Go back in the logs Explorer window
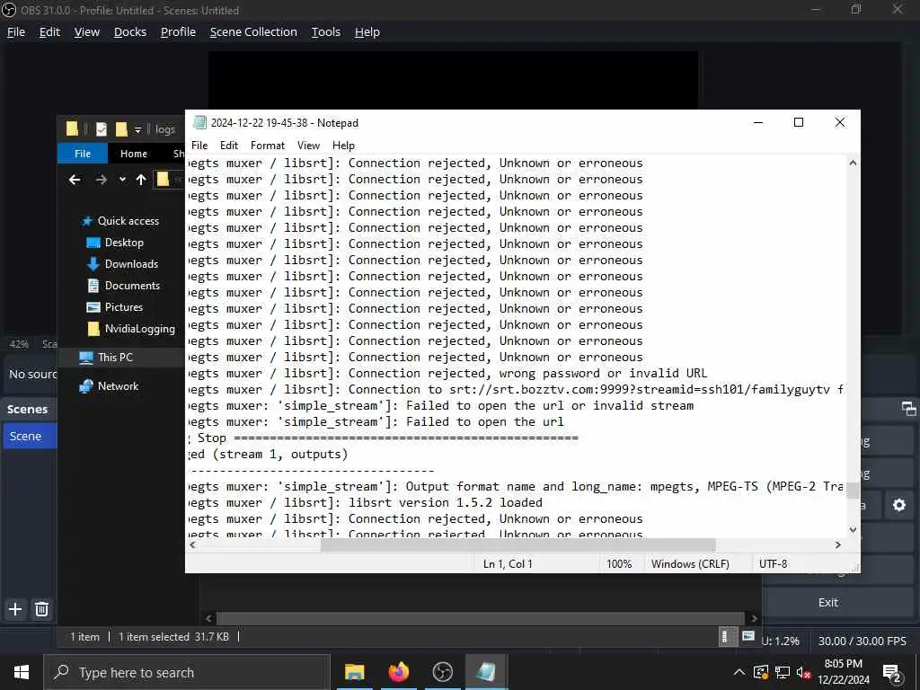This screenshot has width=920, height=690. click(75, 180)
